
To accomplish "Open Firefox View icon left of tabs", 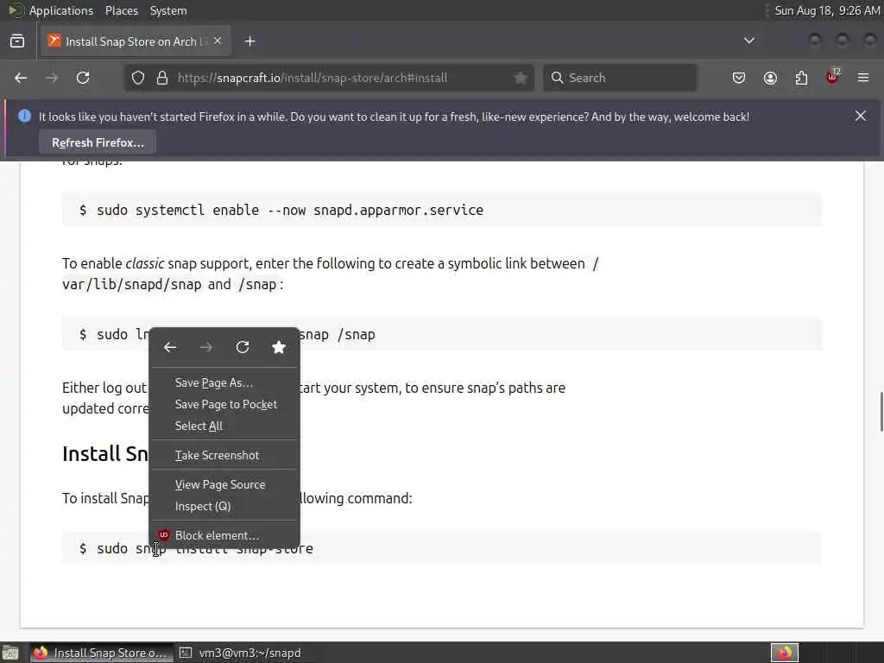I will pos(17,41).
